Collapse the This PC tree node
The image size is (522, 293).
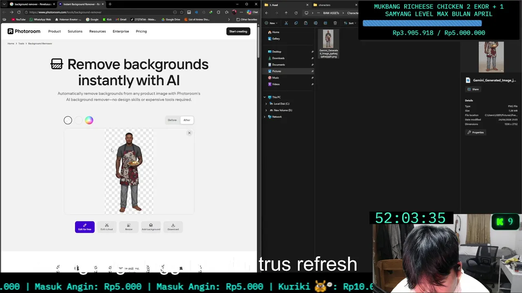pos(265,97)
